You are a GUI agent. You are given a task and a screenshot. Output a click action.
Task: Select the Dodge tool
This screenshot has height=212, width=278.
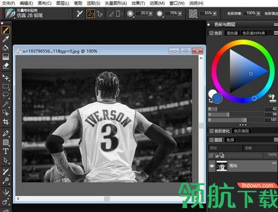6,180
